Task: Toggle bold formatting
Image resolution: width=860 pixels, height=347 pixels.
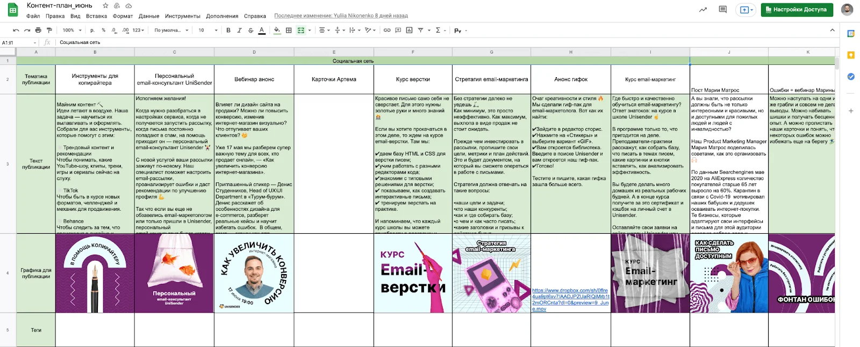Action: (228, 31)
